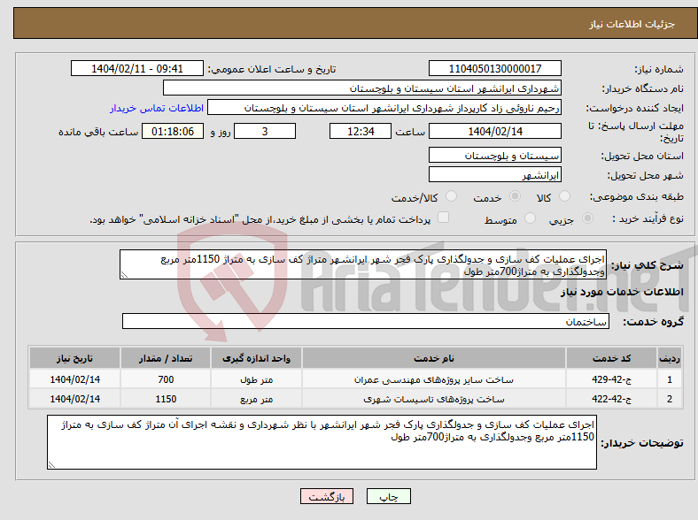Click the resize grip of شرح کلی نیاز box
The image size is (698, 520).
point(124,275)
